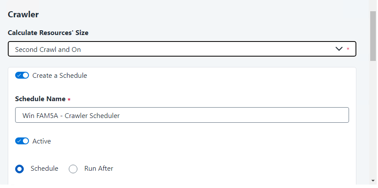
Task: Click the 'Run After' option label
Action: coord(99,169)
